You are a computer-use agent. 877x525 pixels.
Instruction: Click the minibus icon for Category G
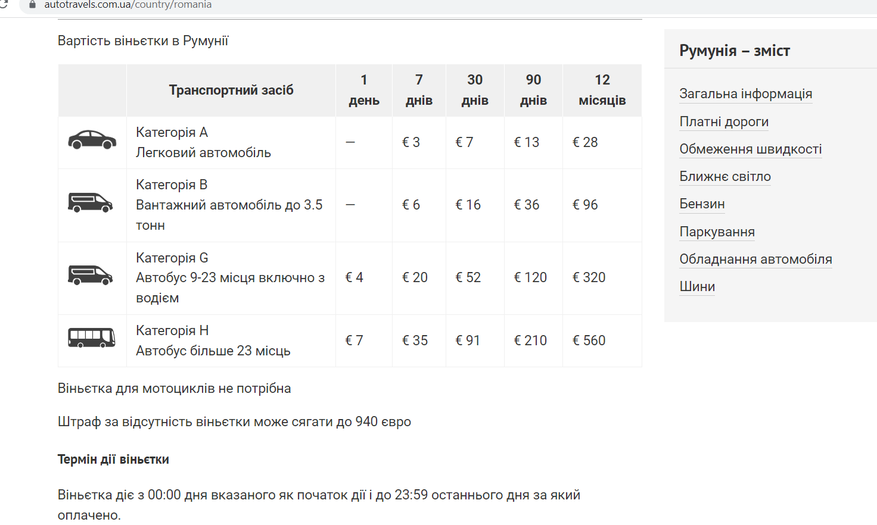coord(90,276)
